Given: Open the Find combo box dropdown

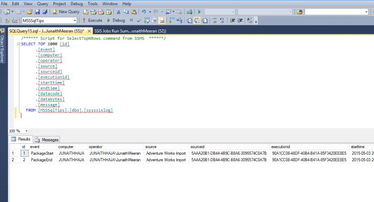Looking at the screenshot, I should pos(366,12).
